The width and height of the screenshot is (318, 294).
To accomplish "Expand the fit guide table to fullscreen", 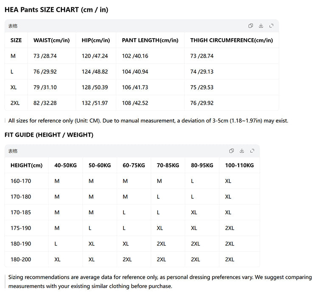I will [x=252, y=151].
